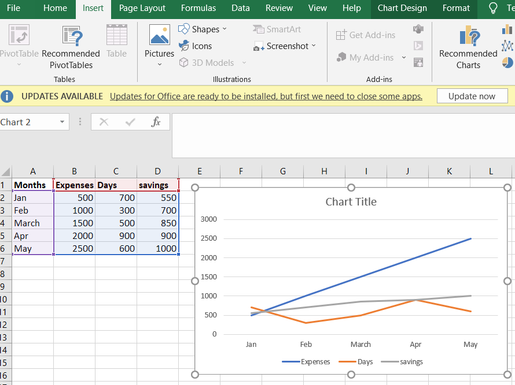515x385 pixels.
Task: Click the line chart insert icon
Action: (507, 45)
